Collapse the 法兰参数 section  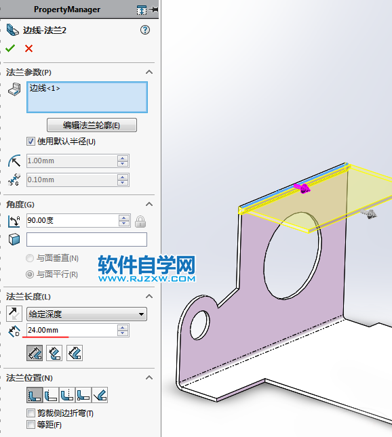pos(149,72)
